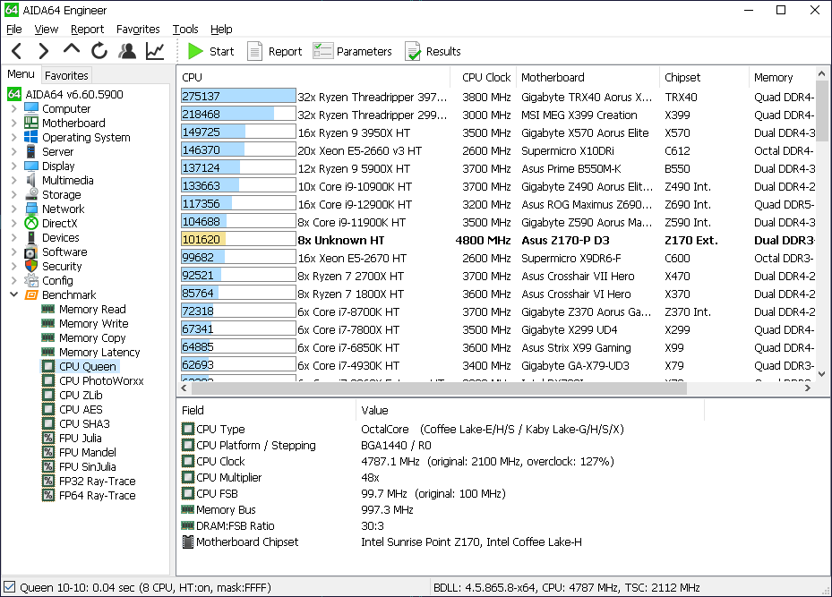Select the 8x Unknown HT row

(x=498, y=240)
